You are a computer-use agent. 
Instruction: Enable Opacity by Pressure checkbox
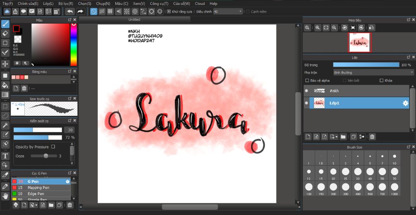(x=53, y=147)
